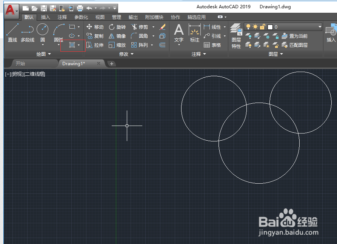Expand the Draw (绘图) panel
Screen dimensions: 337x244
coord(44,54)
